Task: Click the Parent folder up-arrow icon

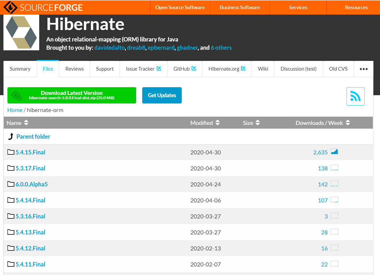Action: 11,136
